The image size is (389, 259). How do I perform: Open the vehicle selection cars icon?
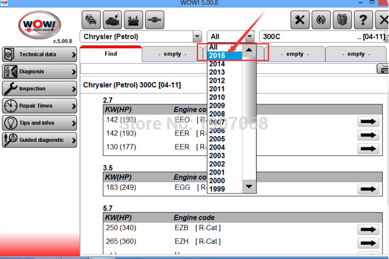91,20
